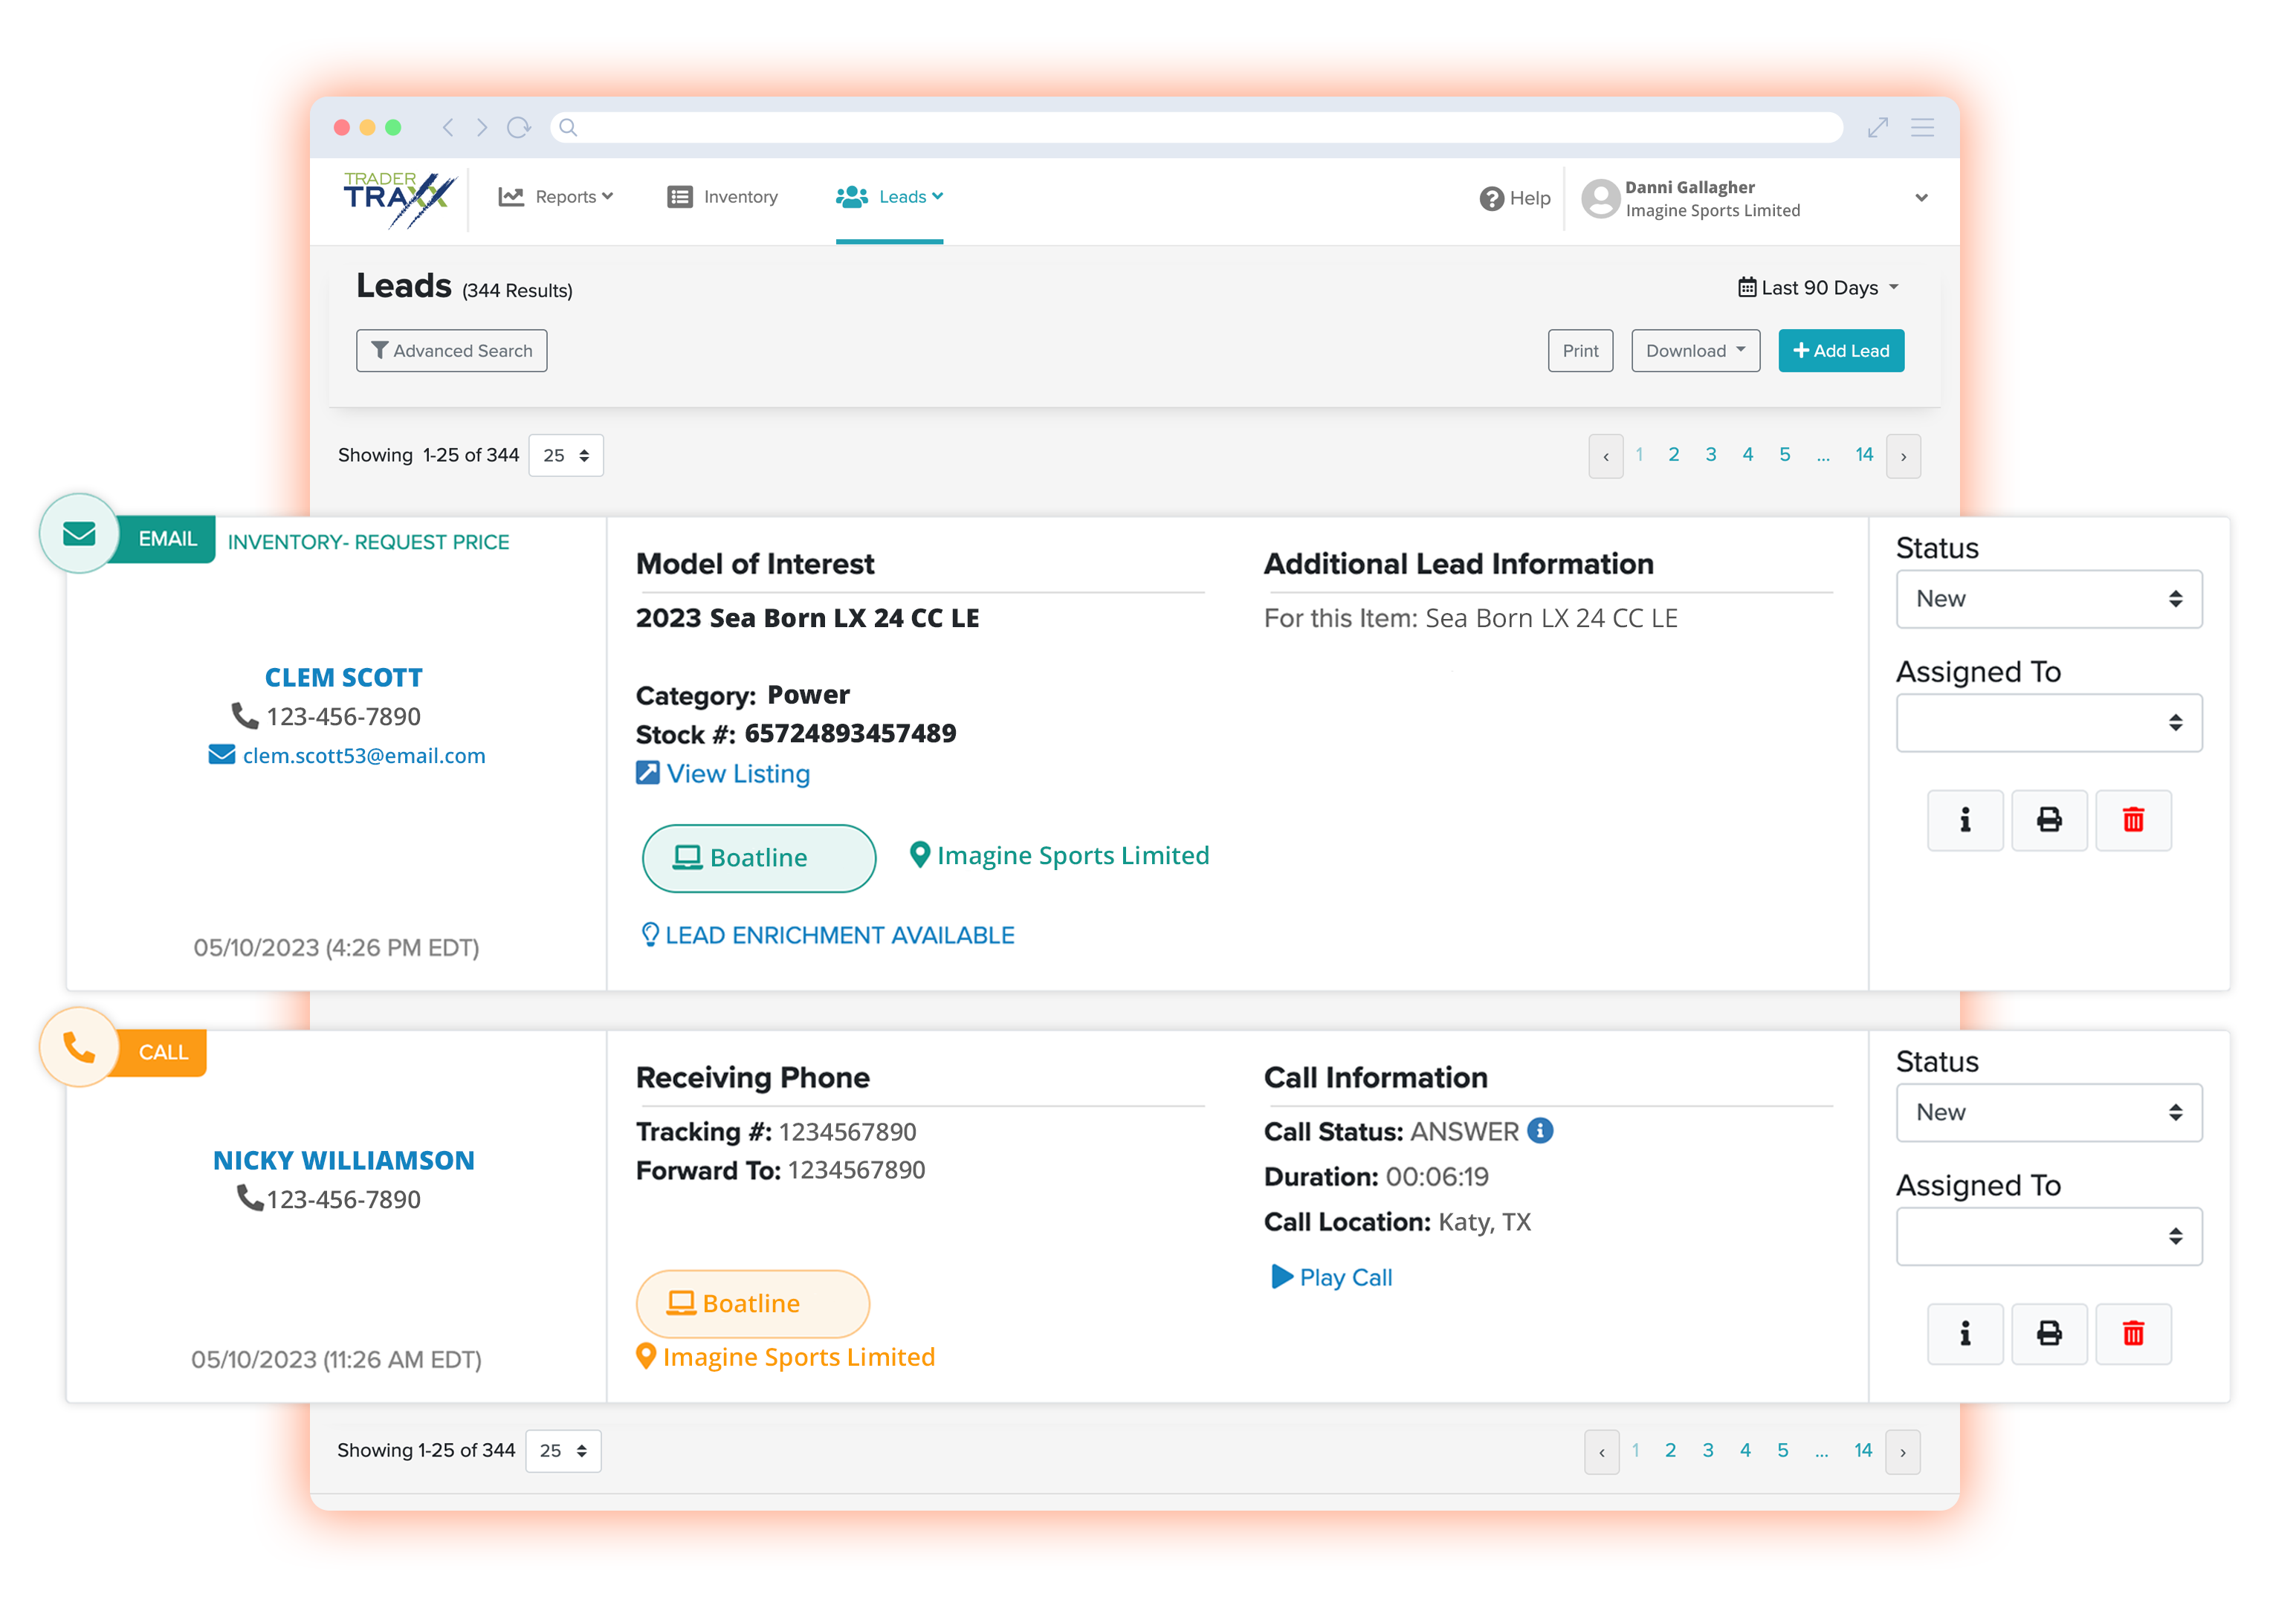2296x1605 pixels.
Task: Go to page 4 in top pagination
Action: pyautogui.click(x=1747, y=455)
